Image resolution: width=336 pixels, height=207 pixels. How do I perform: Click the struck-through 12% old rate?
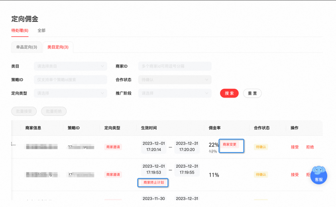point(213,151)
